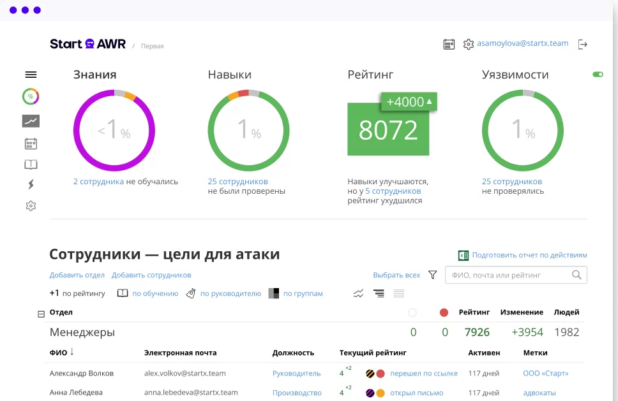The image size is (618, 401).
Task: Click 'alex.volkov@startx.team' cell
Action: coord(185,373)
